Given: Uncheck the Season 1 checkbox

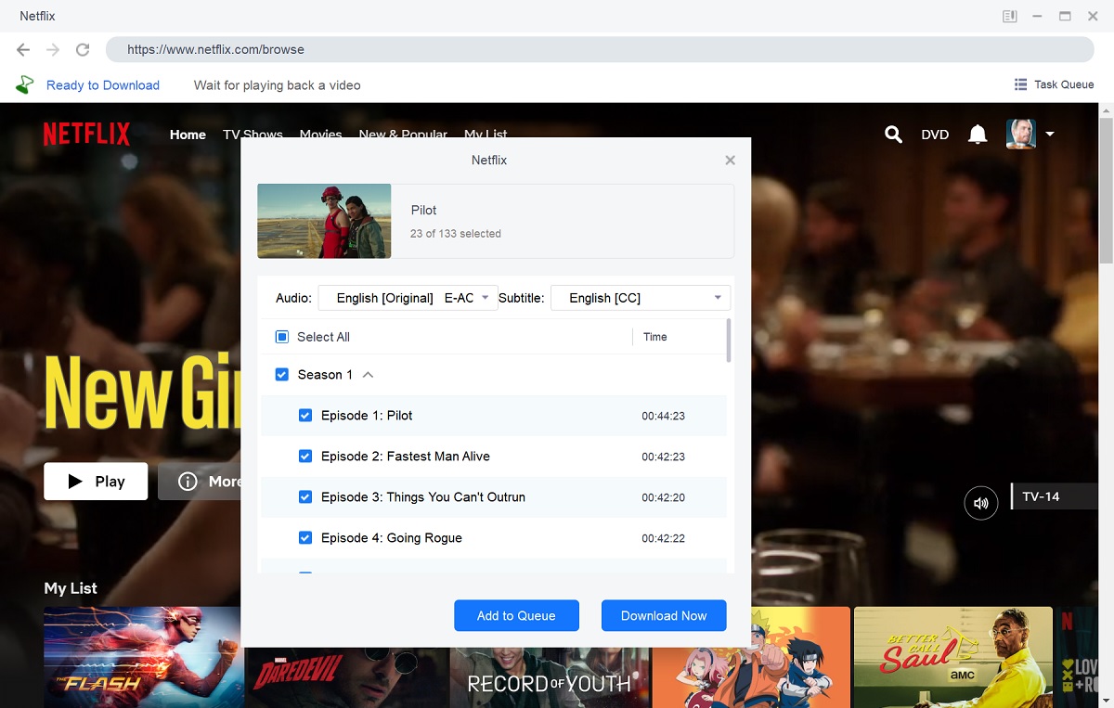Looking at the screenshot, I should click(x=282, y=375).
